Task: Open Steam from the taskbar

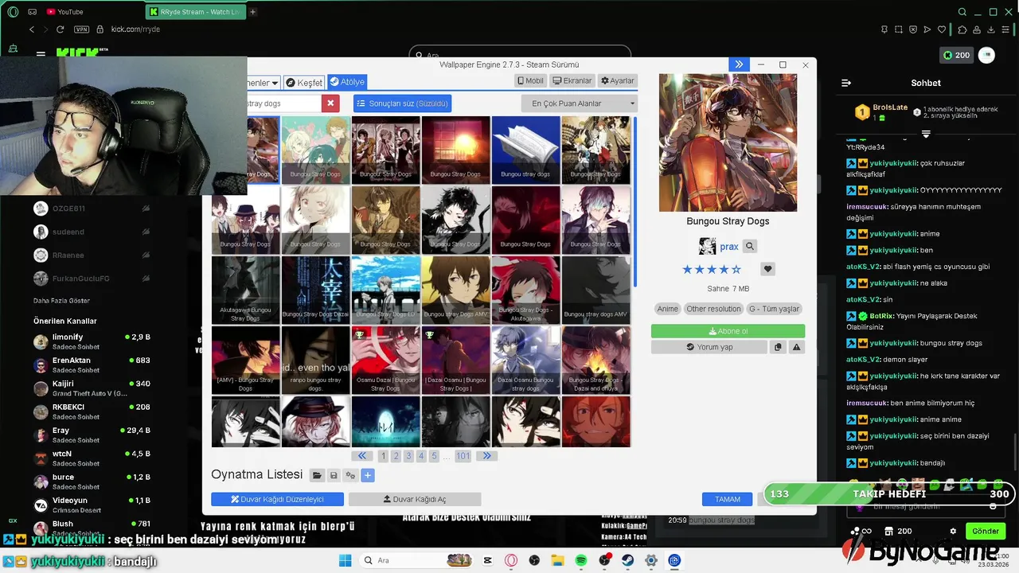Action: coord(628,560)
